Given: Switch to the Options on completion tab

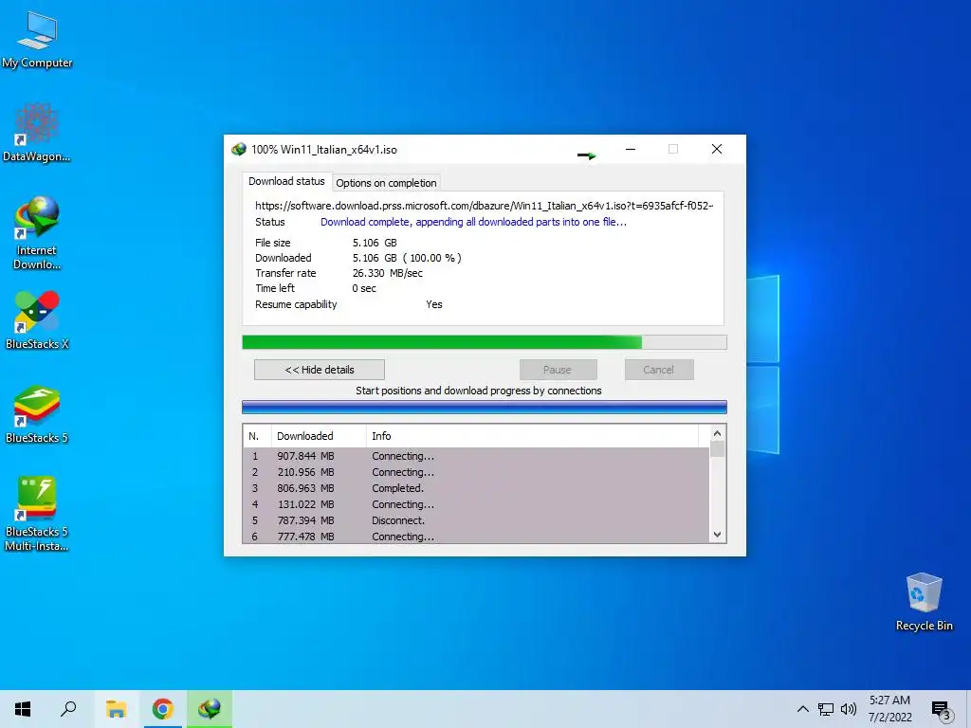Looking at the screenshot, I should (387, 183).
